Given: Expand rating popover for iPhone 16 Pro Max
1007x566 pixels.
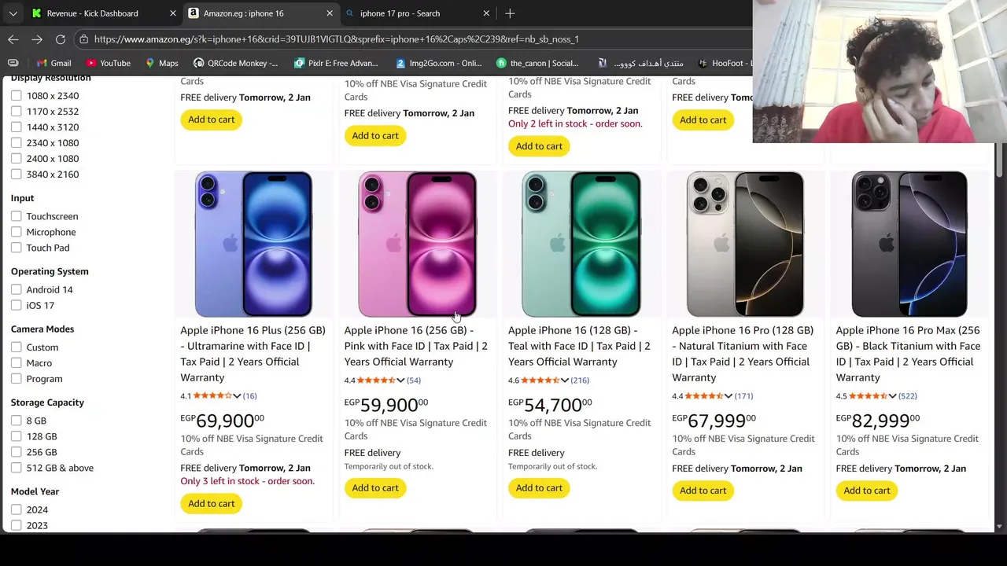Looking at the screenshot, I should point(892,396).
